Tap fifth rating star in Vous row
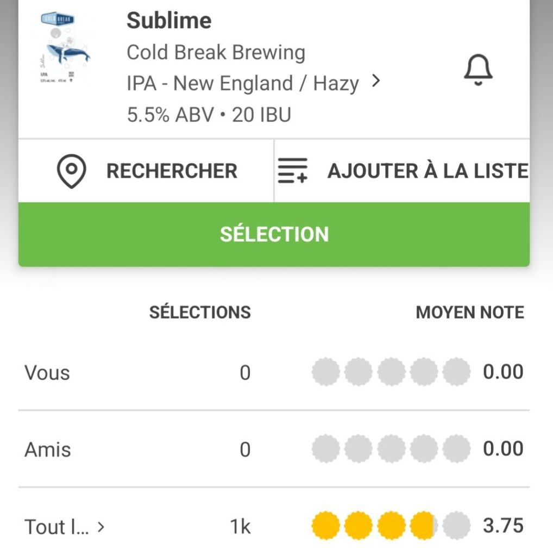This screenshot has width=553, height=556. (x=456, y=372)
